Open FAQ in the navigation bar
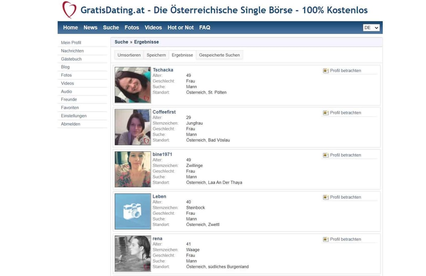This screenshot has width=426, height=276. coord(205,27)
